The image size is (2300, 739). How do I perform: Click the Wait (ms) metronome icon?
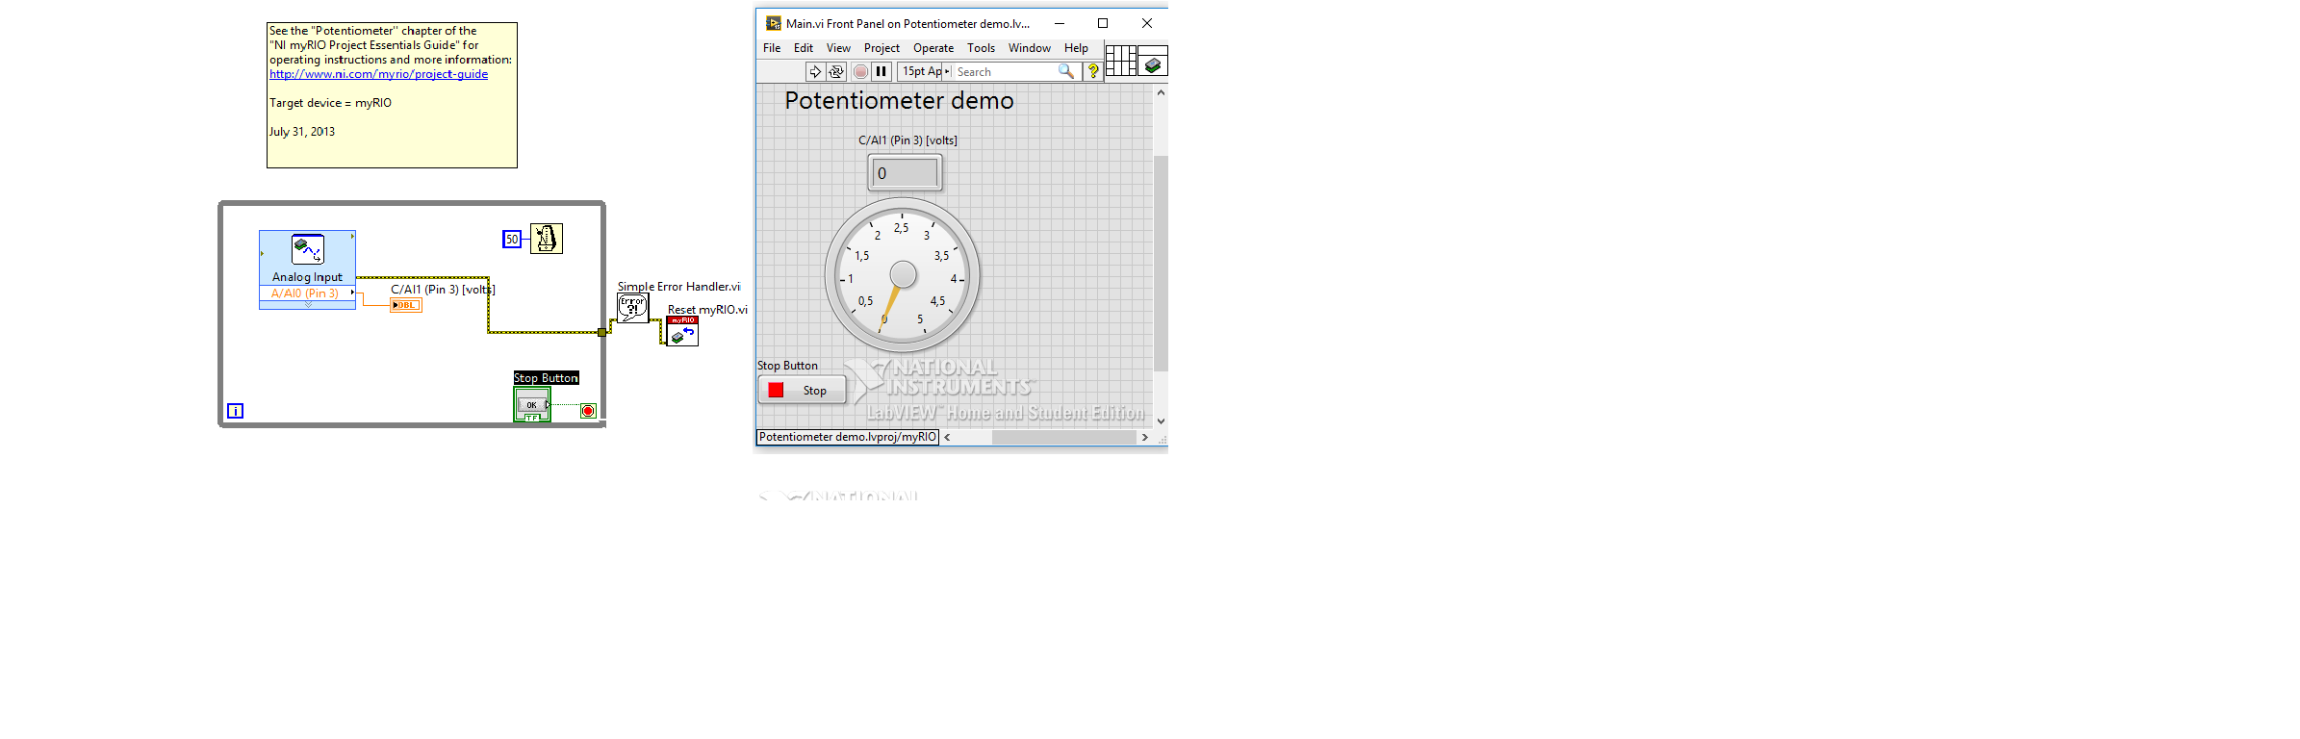point(547,239)
